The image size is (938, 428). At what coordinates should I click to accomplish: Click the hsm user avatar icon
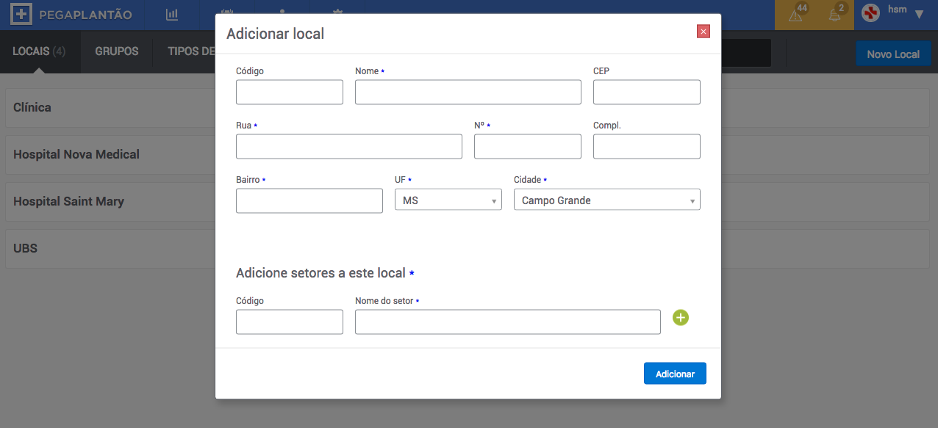(870, 13)
